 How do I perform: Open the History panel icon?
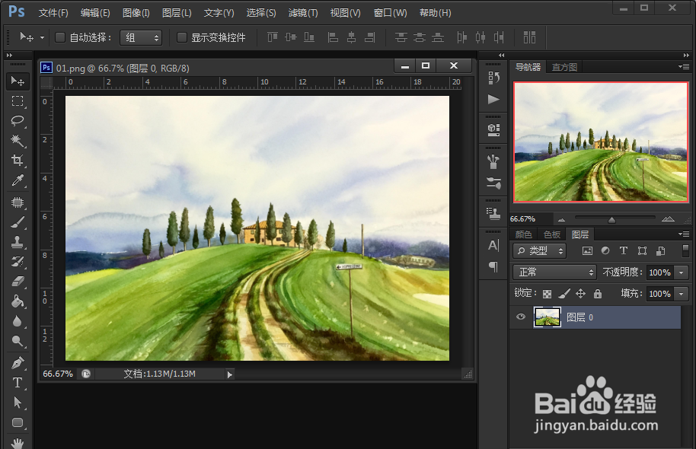tap(493, 78)
